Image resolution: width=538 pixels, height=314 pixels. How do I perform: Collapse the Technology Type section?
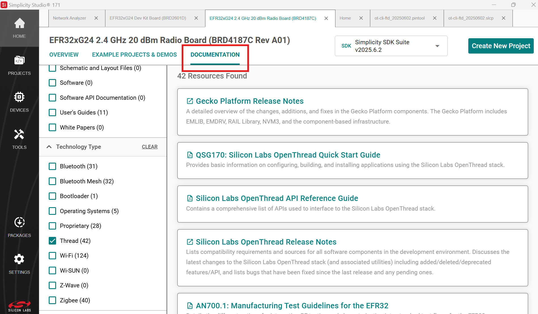49,147
